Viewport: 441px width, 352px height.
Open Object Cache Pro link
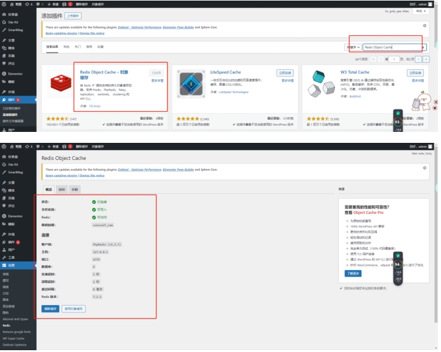coord(368,213)
